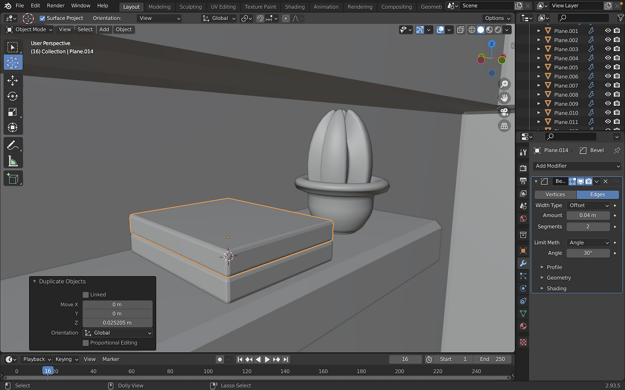The image size is (625, 390).
Task: Pin the Plane.014 properties context
Action: (x=617, y=150)
